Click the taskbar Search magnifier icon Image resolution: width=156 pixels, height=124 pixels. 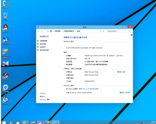click(x=11, y=123)
